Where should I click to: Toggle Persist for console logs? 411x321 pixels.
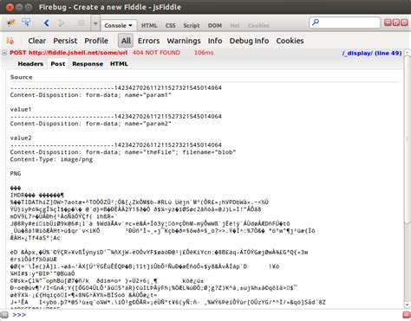coord(65,41)
